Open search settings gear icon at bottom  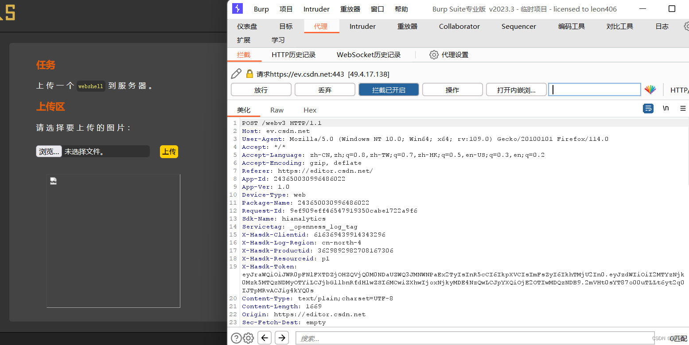pyautogui.click(x=249, y=338)
